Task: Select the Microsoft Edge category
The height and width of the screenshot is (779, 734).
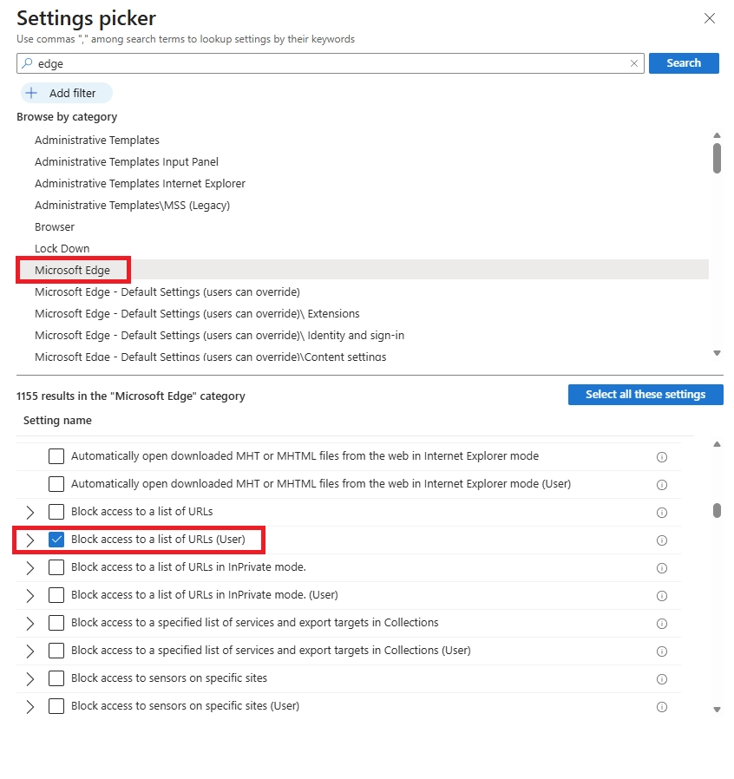Action: pos(73,271)
